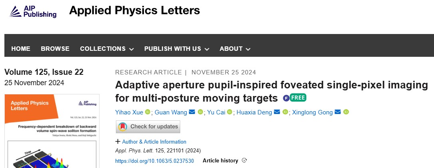Open the About dropdown menu
The image size is (434, 168).
click(x=235, y=49)
